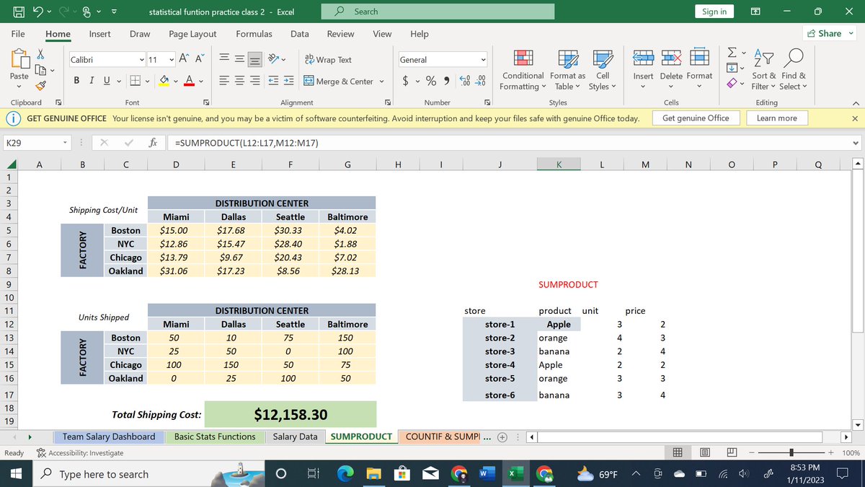Click the Decrease Decimal icon
This screenshot has width=865, height=487.
(482, 82)
